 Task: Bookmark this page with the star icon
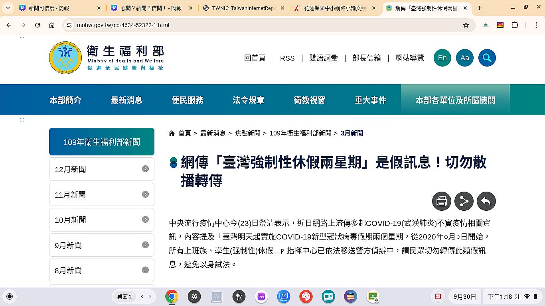[466, 25]
